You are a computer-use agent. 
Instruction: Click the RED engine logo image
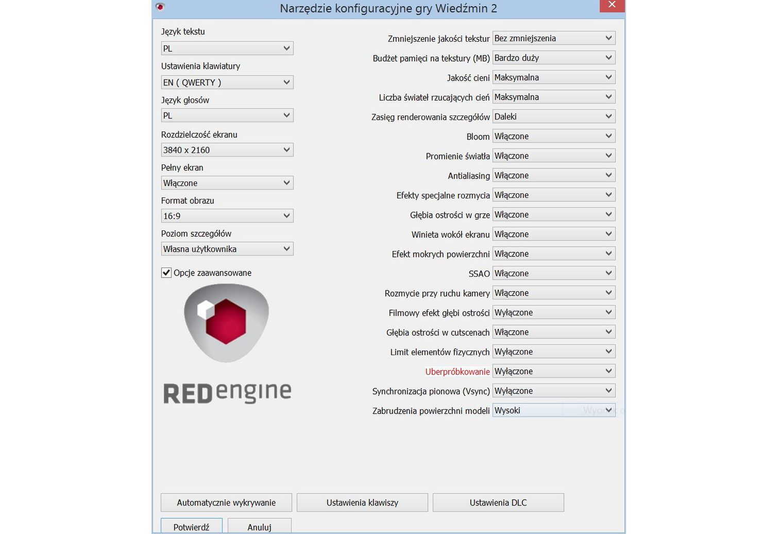click(x=227, y=344)
